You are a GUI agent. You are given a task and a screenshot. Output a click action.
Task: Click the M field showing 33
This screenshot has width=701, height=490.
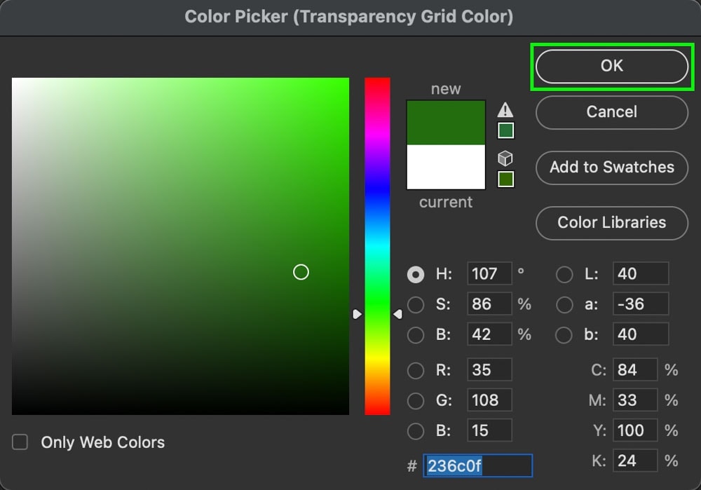(x=635, y=400)
